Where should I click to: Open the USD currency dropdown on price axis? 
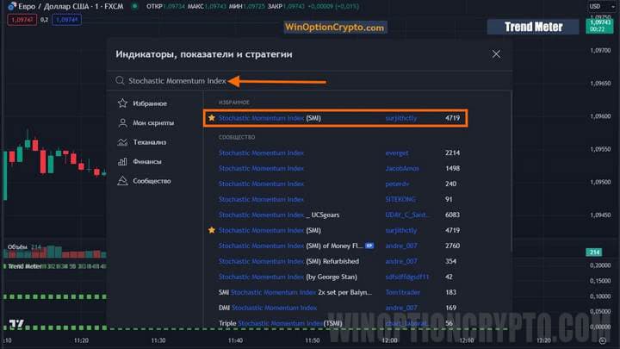595,7
